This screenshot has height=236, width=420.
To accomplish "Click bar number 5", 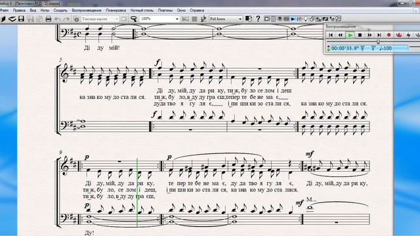I will [x=61, y=60].
